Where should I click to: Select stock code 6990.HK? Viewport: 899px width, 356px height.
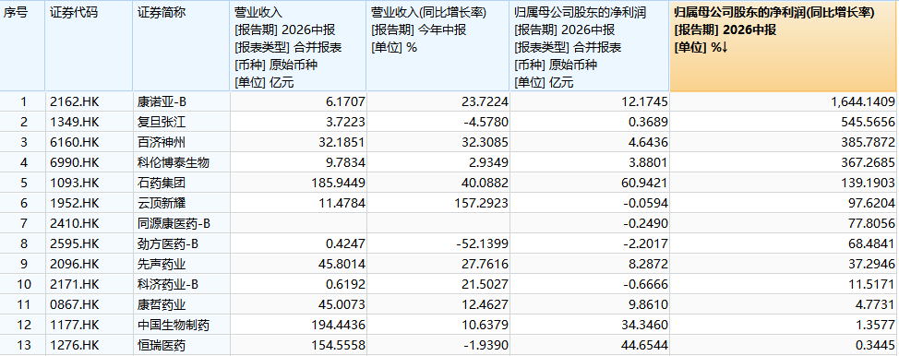coord(75,163)
